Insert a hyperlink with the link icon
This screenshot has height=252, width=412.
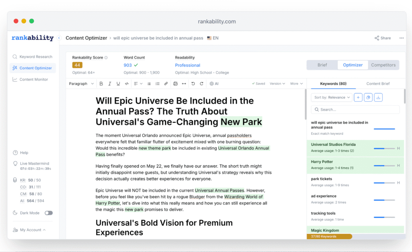(x=166, y=84)
